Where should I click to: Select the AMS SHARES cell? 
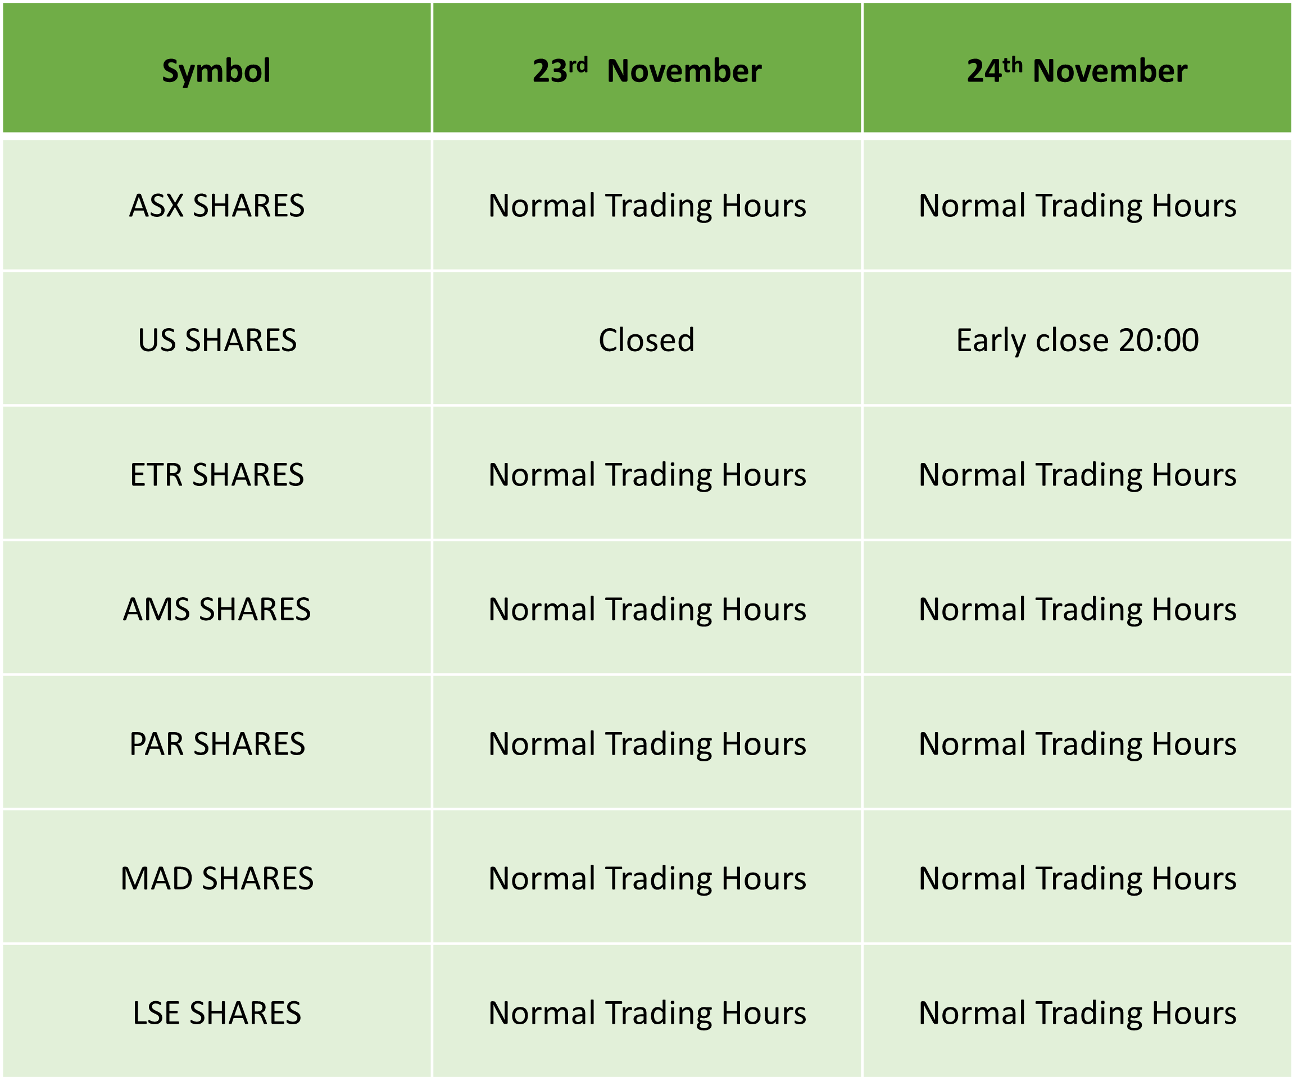click(x=217, y=609)
